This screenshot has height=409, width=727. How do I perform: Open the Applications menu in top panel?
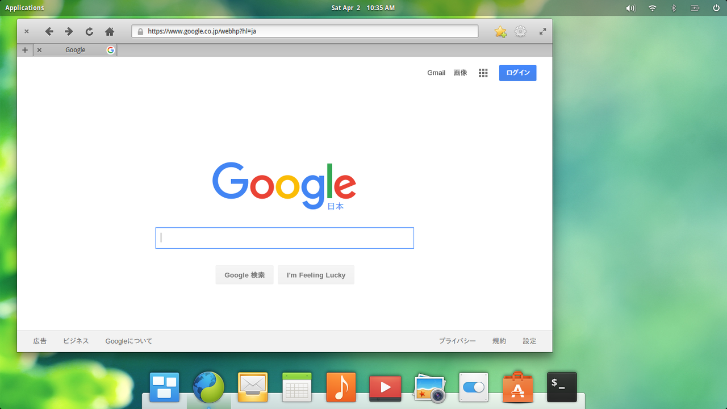point(24,8)
